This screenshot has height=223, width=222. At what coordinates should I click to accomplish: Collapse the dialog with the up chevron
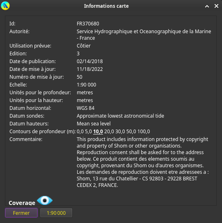click(x=207, y=6)
